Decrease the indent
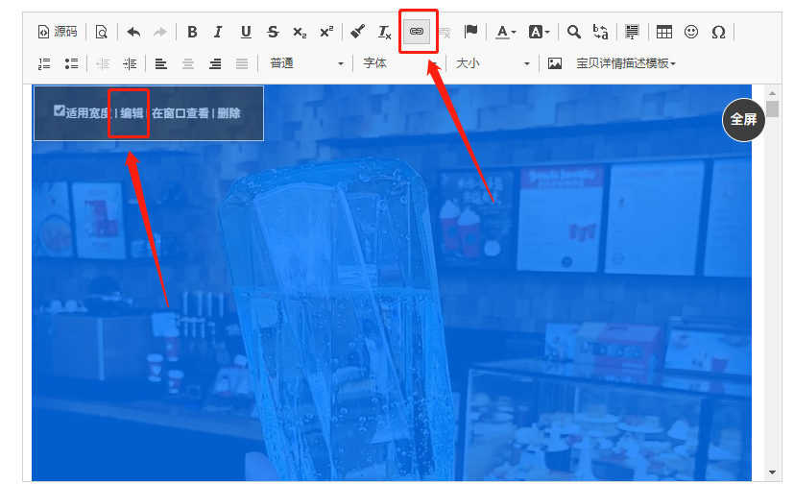 103,63
